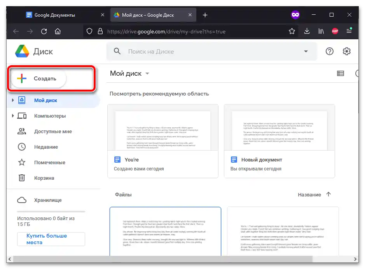Viewport: 365px width, 269px height.
Task: Expand the Мой диск tree arrow
Action: coord(13,100)
